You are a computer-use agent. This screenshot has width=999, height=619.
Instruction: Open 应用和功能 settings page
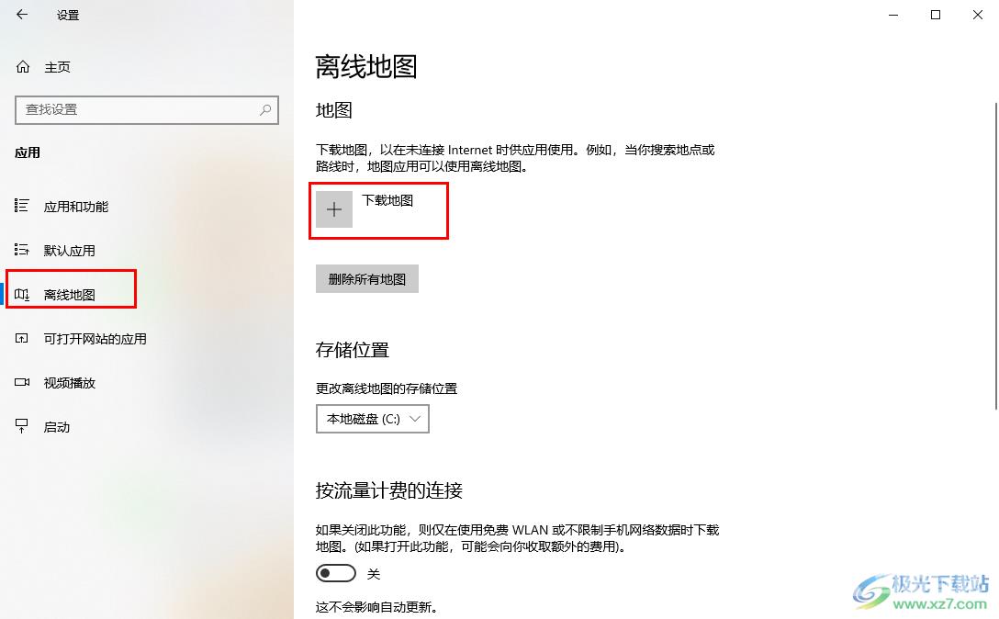pyautogui.click(x=76, y=207)
